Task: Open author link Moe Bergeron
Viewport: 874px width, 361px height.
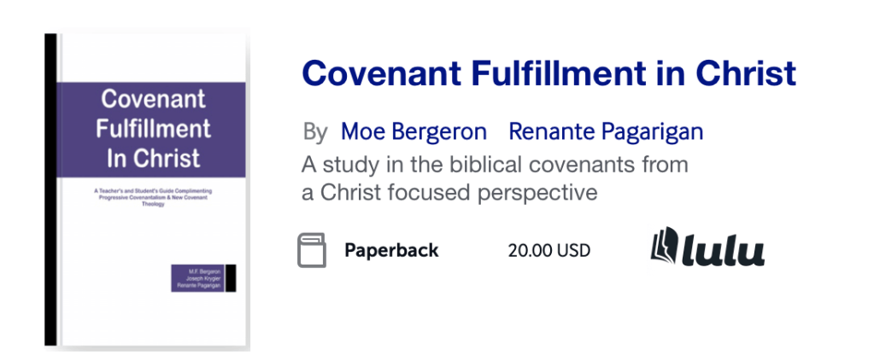Action: 414,132
